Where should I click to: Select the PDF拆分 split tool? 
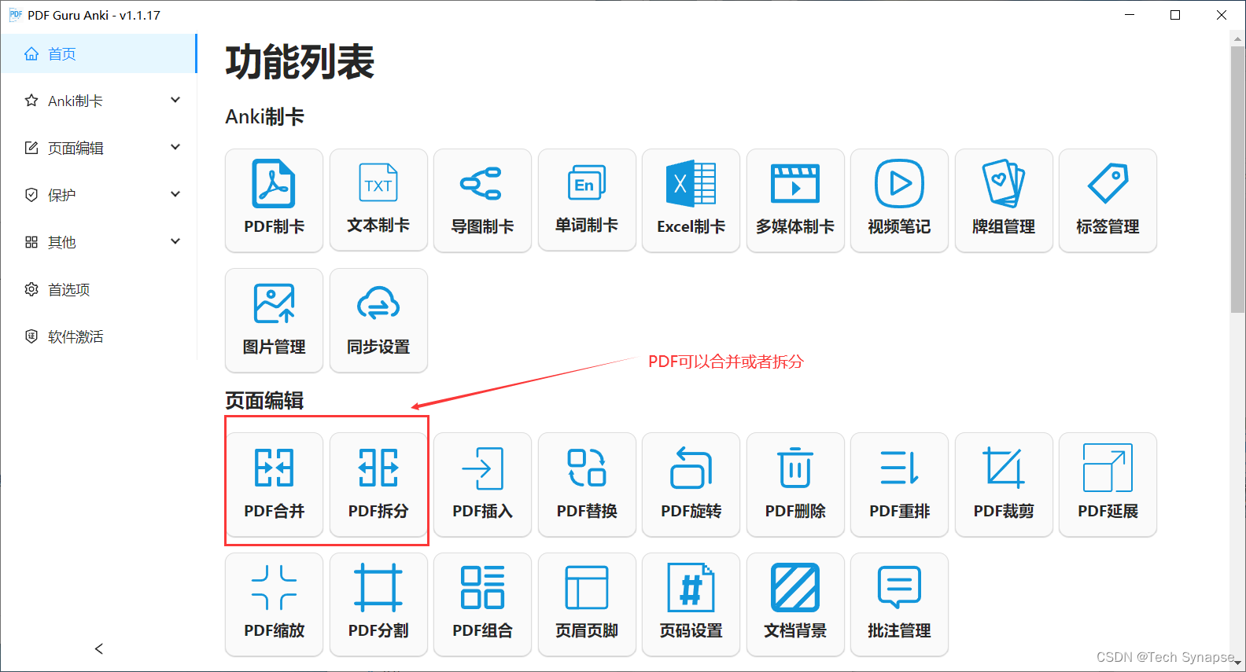coord(378,484)
